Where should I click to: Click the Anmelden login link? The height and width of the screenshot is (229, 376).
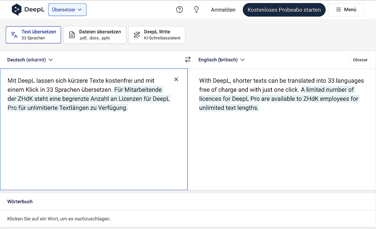pos(223,10)
